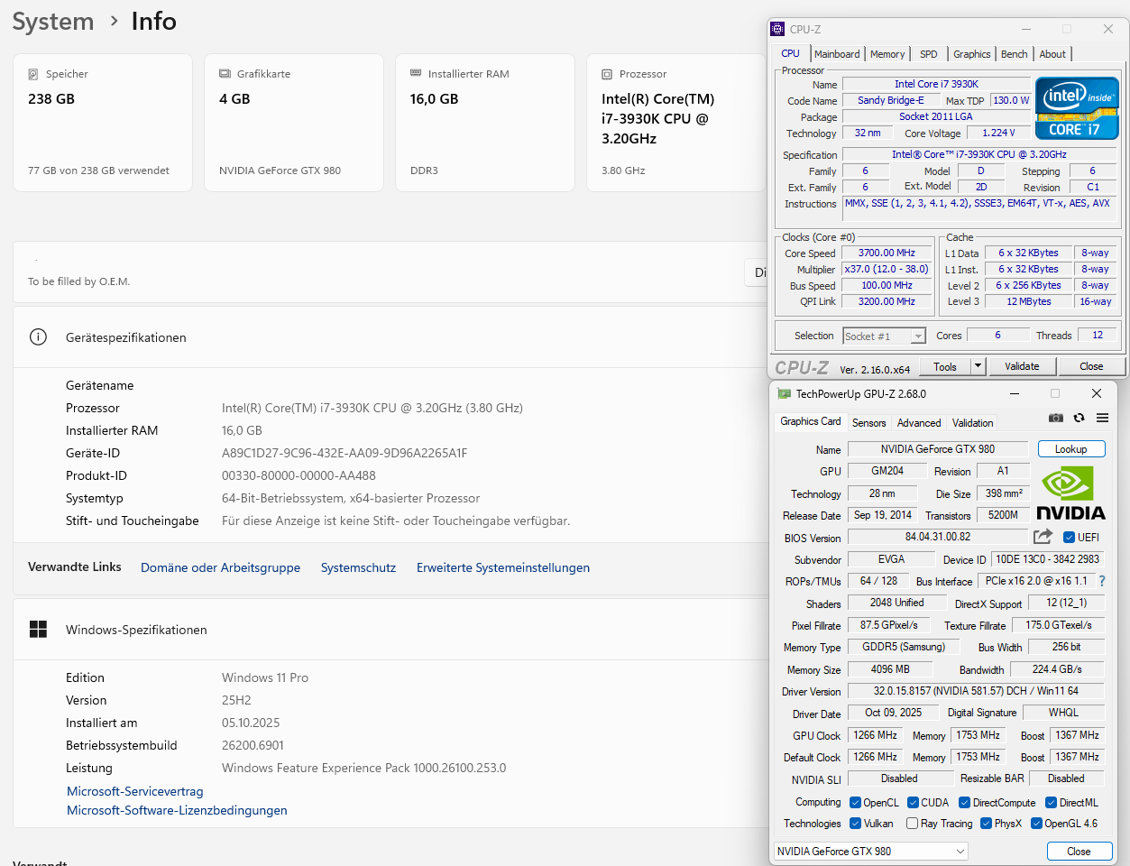
Task: Click CPU-Z title bar app icon
Action: click(x=777, y=29)
